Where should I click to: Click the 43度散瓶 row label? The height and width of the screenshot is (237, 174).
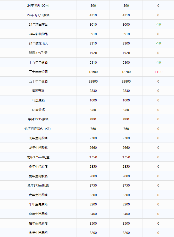click(38, 110)
